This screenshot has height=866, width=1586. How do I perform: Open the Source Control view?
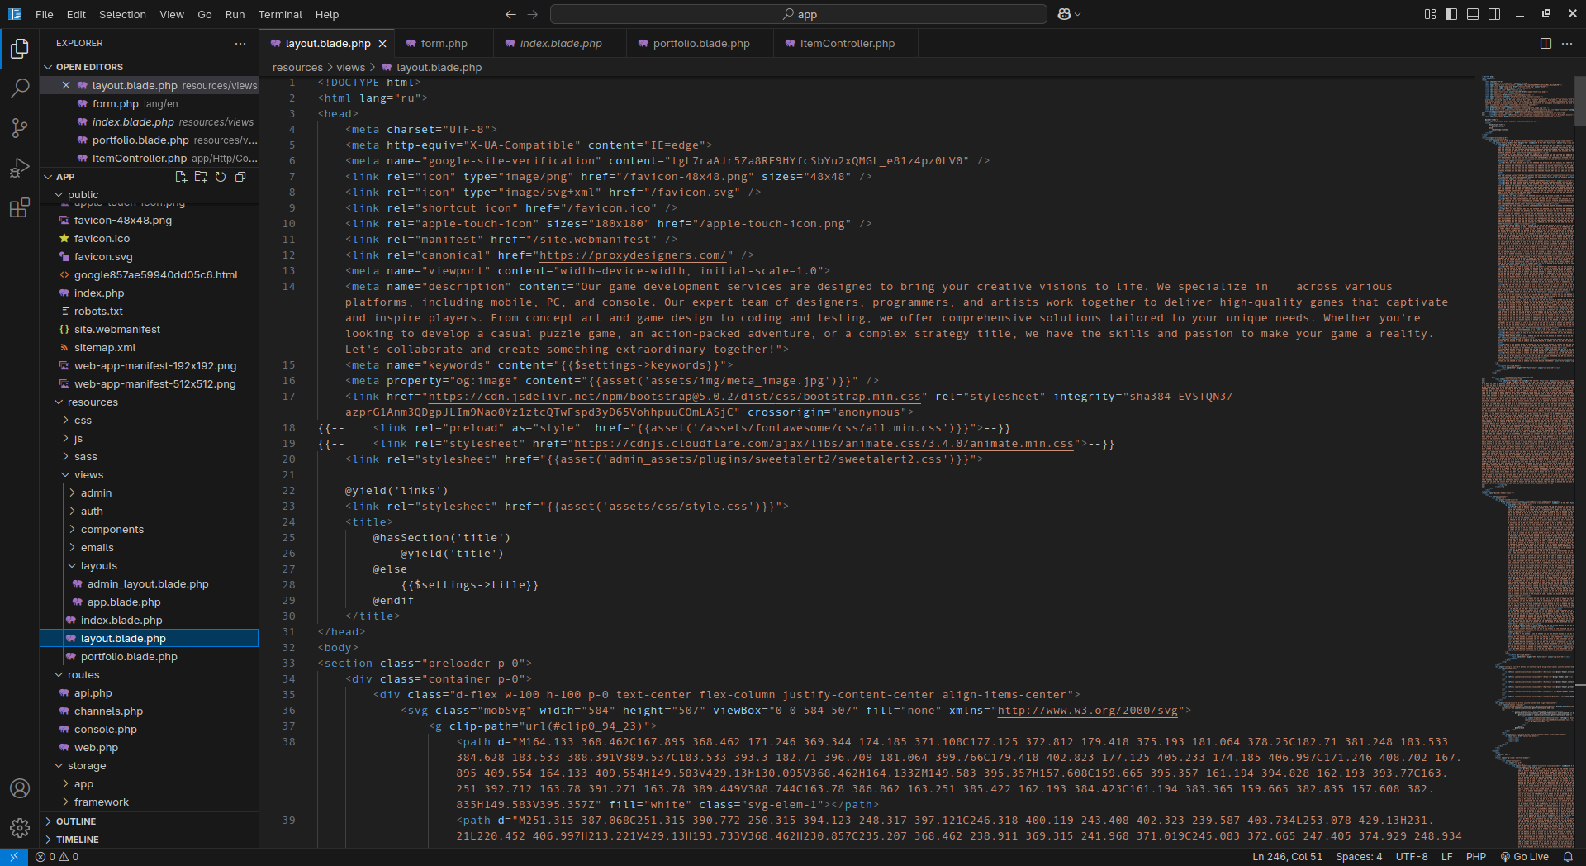[x=20, y=127]
